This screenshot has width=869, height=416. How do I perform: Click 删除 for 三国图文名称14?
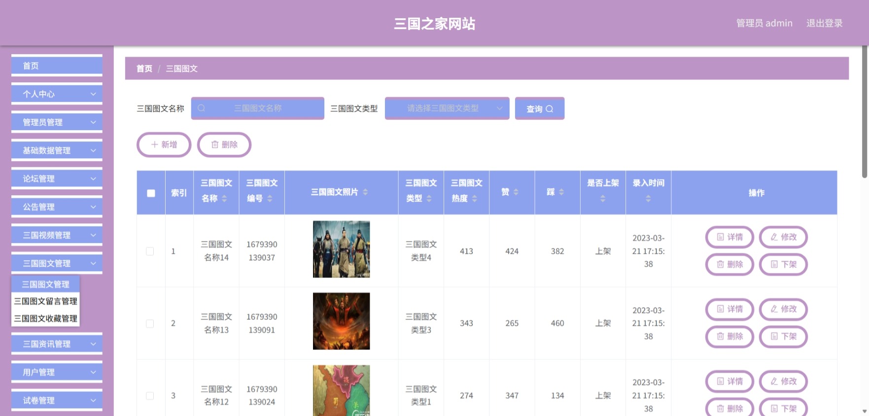[730, 264]
